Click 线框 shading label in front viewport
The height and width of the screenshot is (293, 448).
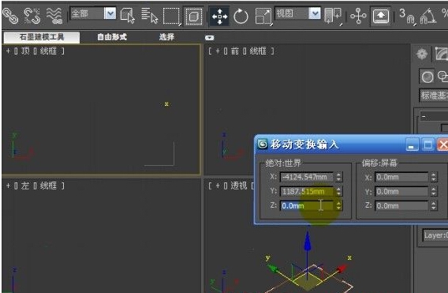(x=258, y=51)
